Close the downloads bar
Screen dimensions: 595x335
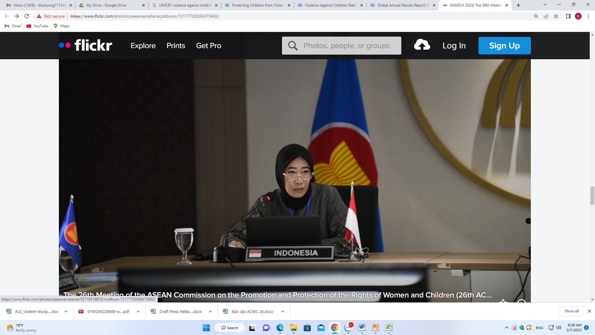589,311
